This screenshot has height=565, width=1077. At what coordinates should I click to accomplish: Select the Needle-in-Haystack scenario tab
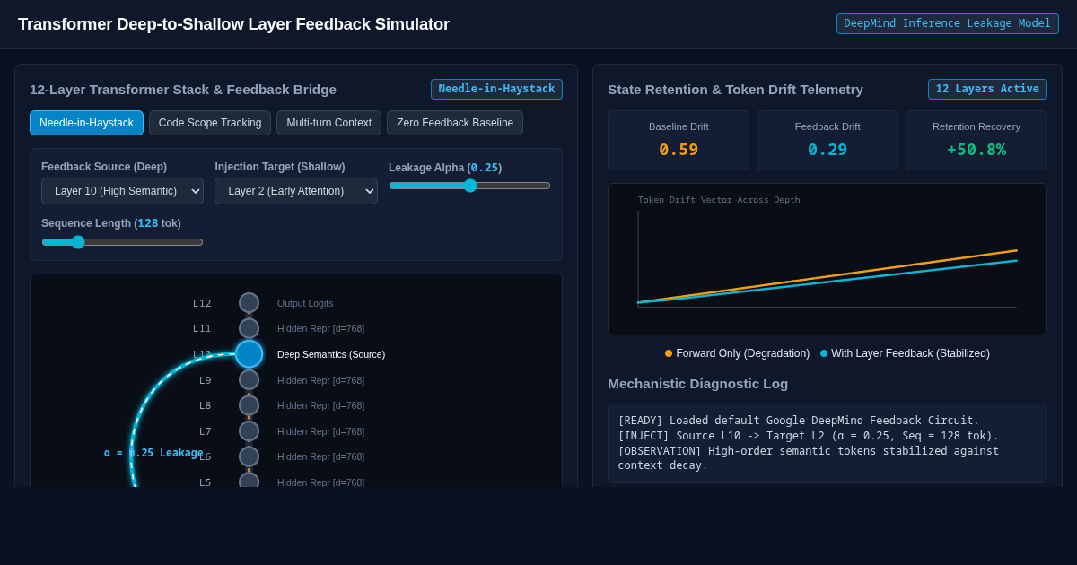[x=86, y=123]
